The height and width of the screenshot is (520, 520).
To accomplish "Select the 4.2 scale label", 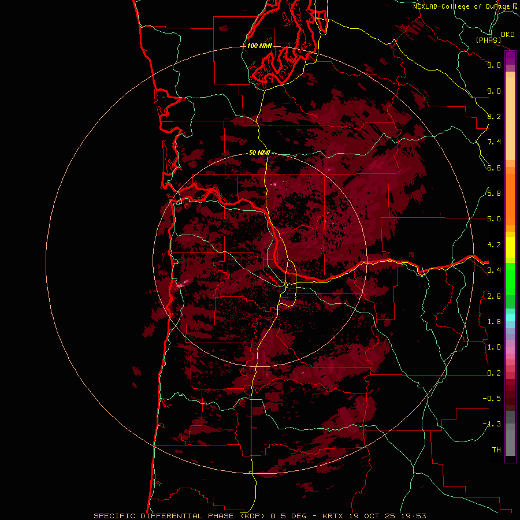I will (494, 245).
